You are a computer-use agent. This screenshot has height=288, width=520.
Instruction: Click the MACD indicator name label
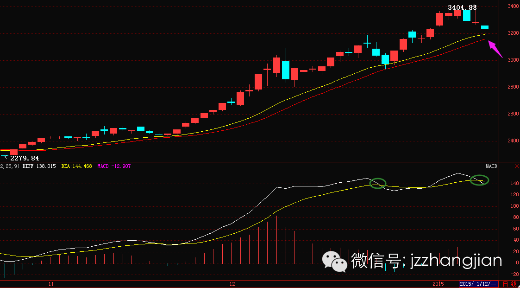[491, 166]
